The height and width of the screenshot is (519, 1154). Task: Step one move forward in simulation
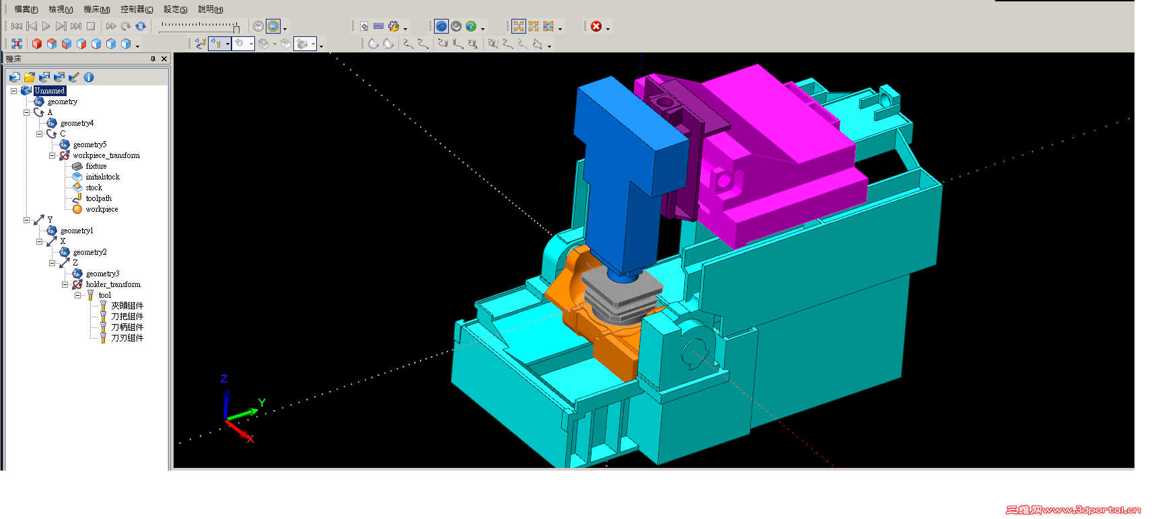pyautogui.click(x=61, y=26)
